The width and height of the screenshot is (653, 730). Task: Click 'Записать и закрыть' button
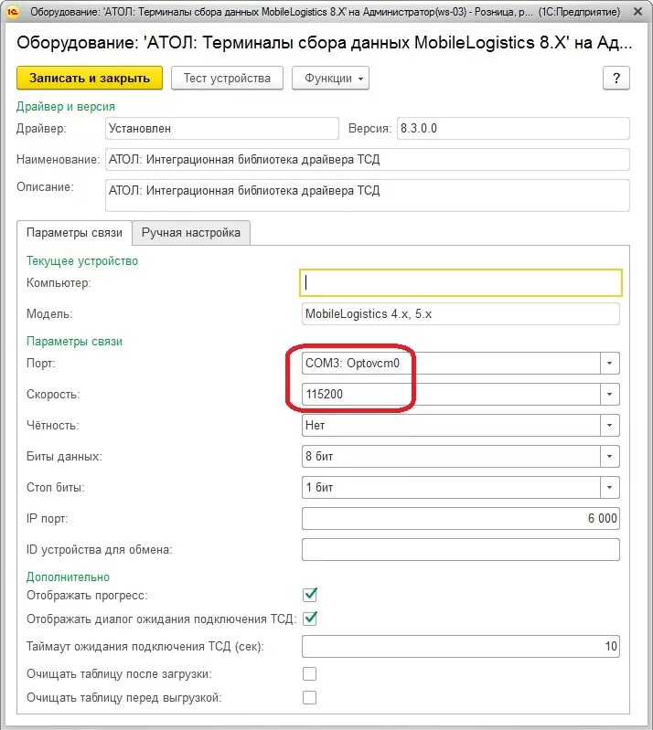pyautogui.click(x=90, y=78)
